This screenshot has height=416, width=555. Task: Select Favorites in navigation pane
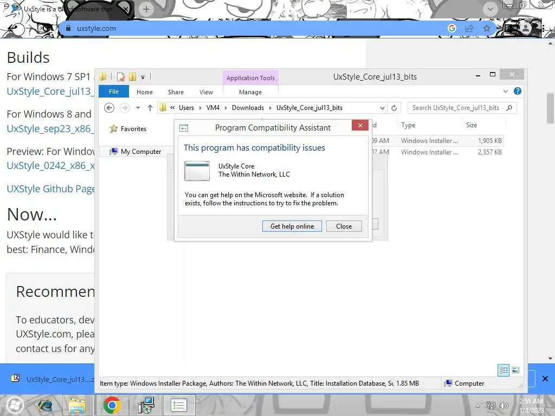128,129
